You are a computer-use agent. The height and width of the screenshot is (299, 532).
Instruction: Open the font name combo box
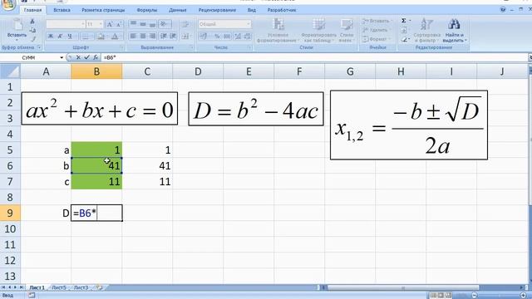click(x=66, y=24)
